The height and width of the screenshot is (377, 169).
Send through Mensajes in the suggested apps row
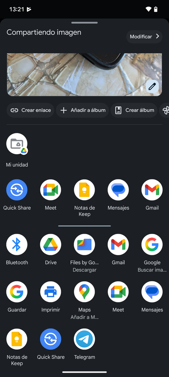coord(118,190)
